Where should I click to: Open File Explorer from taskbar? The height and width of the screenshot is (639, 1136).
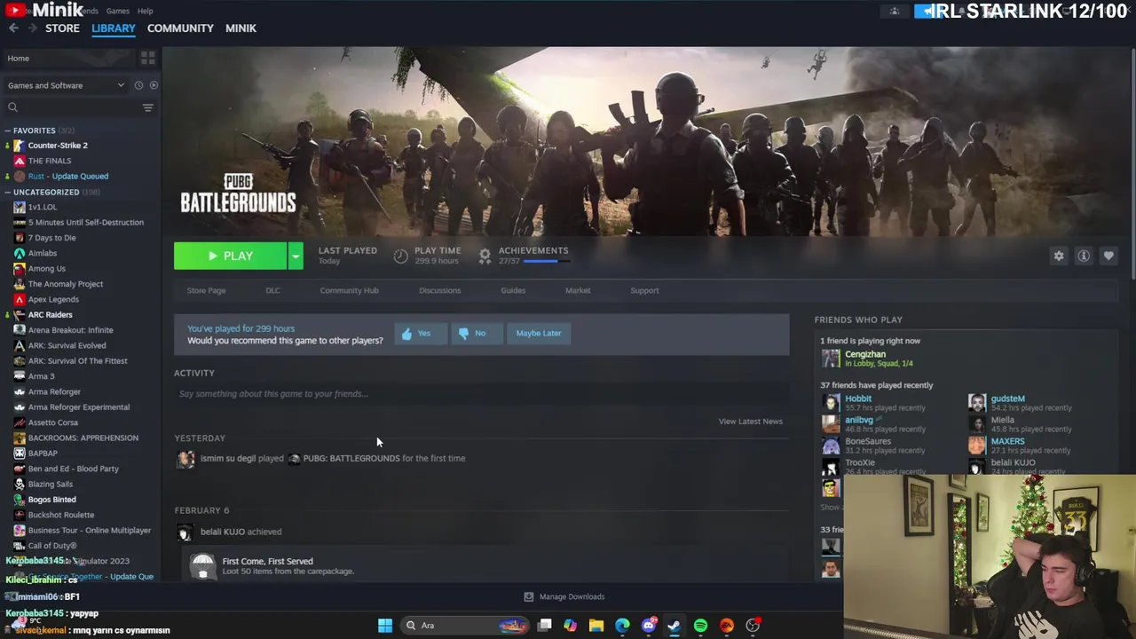point(596,626)
